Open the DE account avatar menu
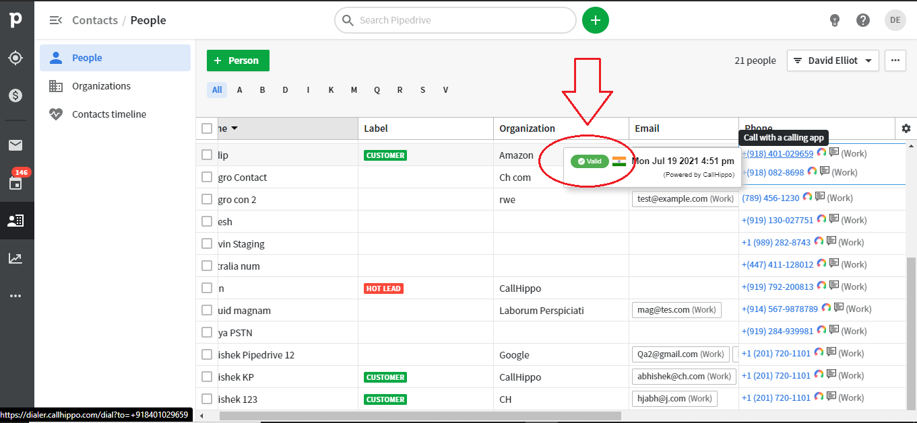 coord(895,20)
